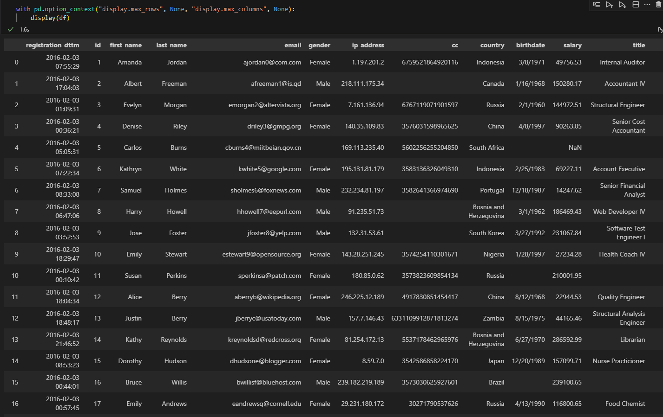Select the name Kathryn in first_name
The height and width of the screenshot is (417, 663).
131,169
